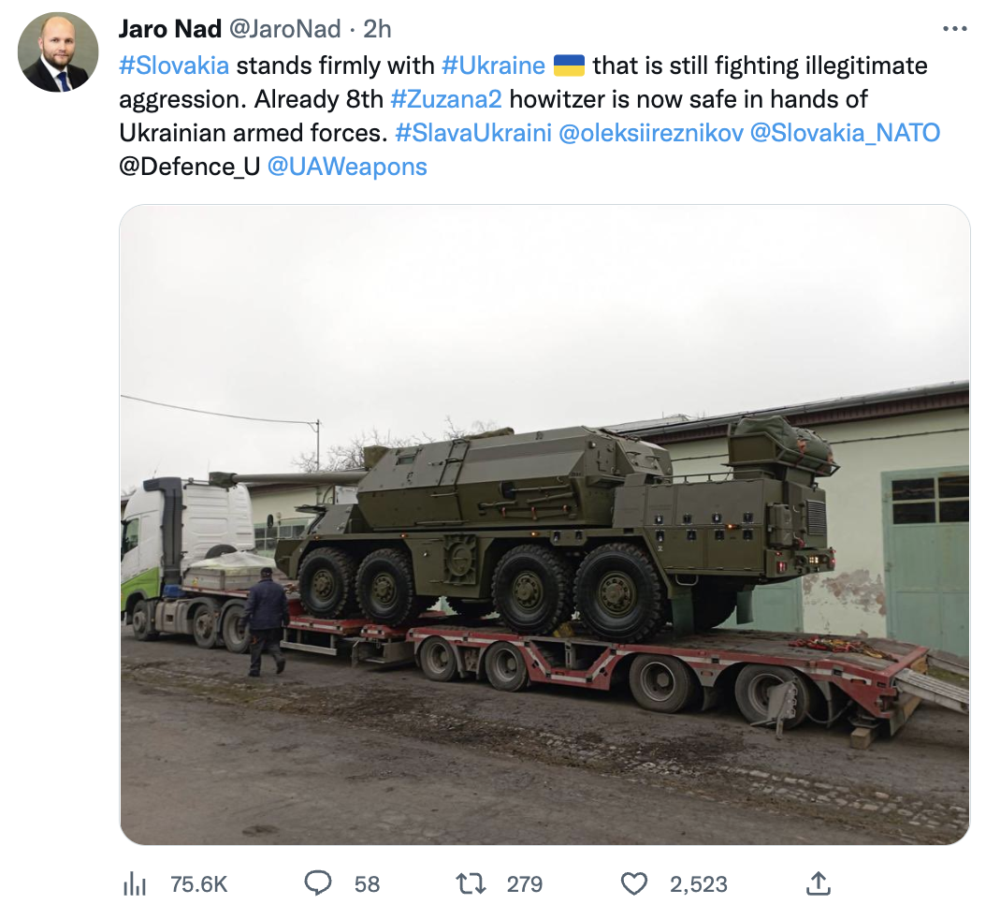Image resolution: width=986 pixels, height=904 pixels.
Task: Visit the @oleksiireznikov mention
Action: (651, 133)
